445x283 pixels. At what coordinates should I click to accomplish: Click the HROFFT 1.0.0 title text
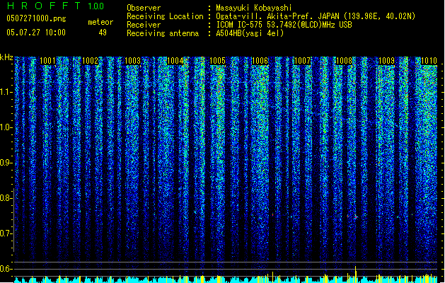coord(55,6)
